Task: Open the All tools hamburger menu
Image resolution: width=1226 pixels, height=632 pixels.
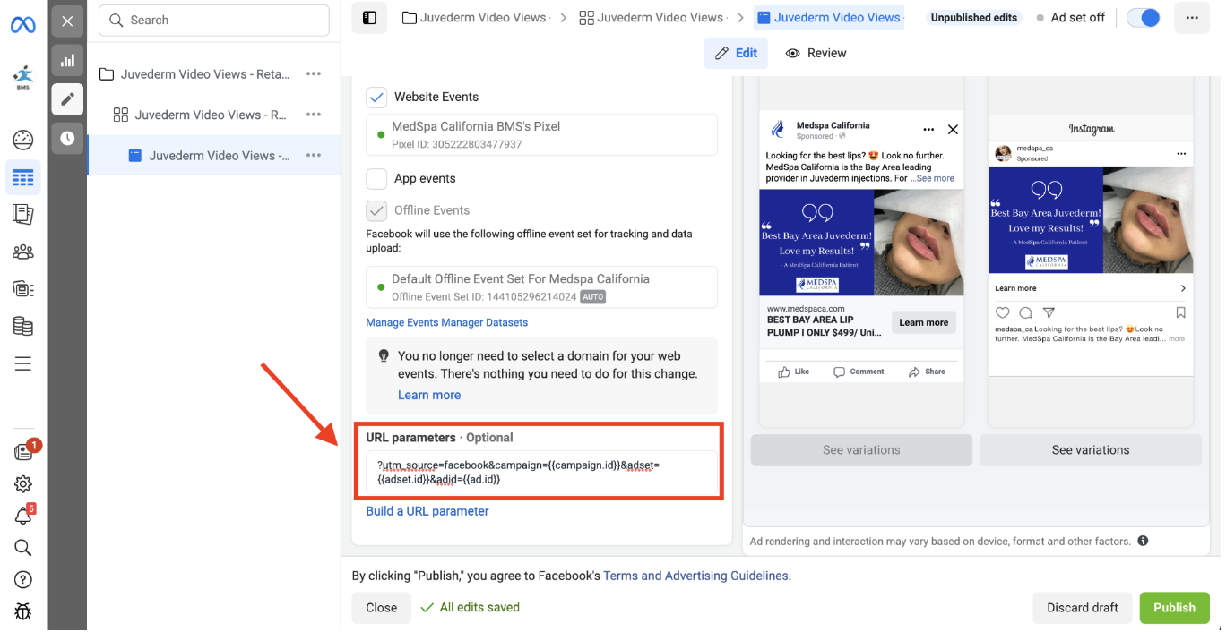Action: (x=23, y=363)
